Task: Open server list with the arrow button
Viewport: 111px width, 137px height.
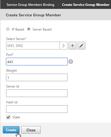Action: [63, 46]
